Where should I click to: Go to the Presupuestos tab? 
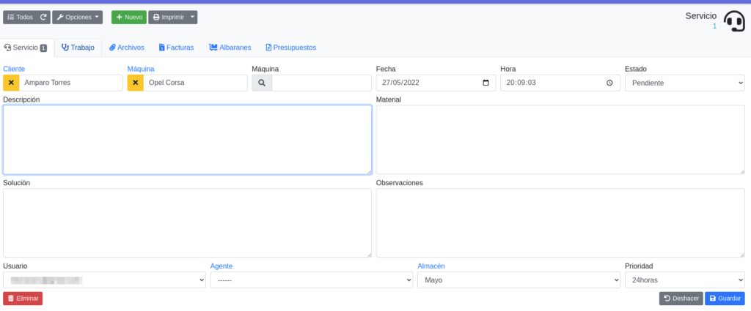(290, 48)
